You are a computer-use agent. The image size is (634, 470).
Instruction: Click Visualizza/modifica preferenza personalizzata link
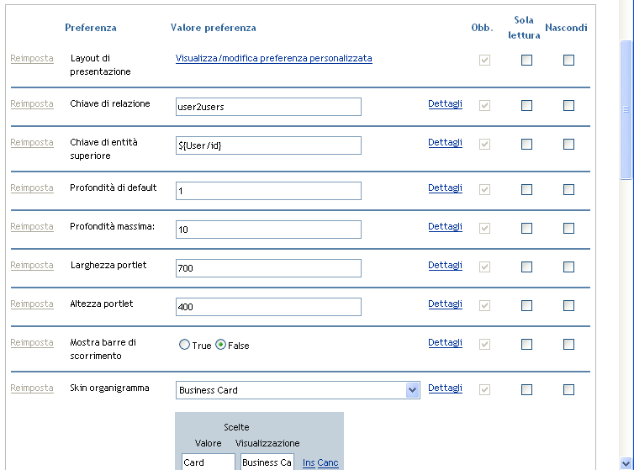pyautogui.click(x=273, y=59)
